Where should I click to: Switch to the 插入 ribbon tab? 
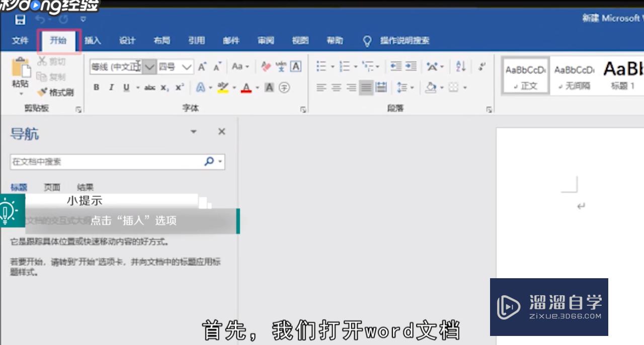(93, 41)
